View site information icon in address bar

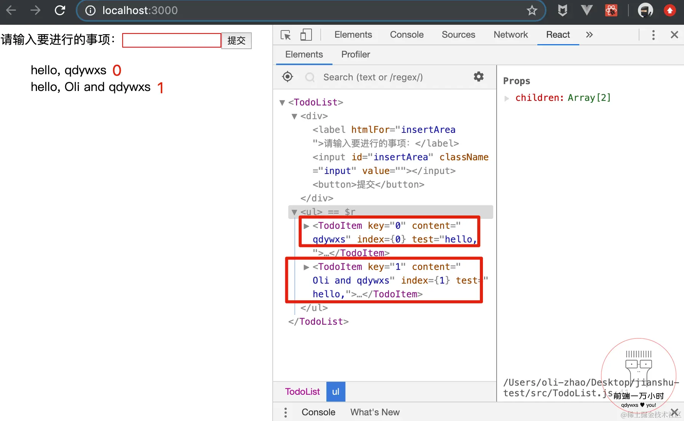click(91, 10)
